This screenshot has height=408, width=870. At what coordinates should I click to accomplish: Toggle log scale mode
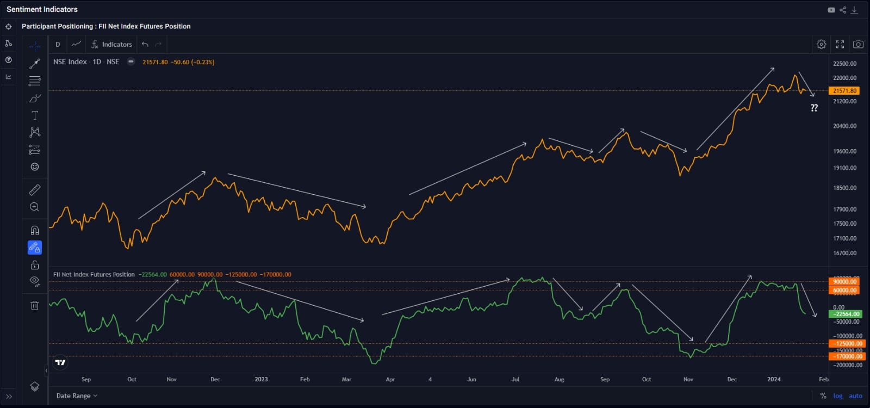(838, 396)
